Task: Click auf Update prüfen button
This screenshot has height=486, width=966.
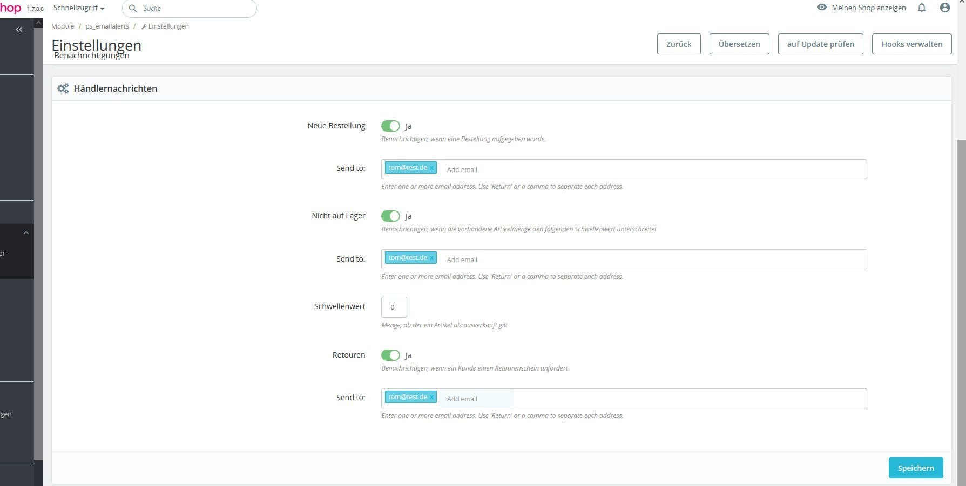Action: pyautogui.click(x=821, y=44)
